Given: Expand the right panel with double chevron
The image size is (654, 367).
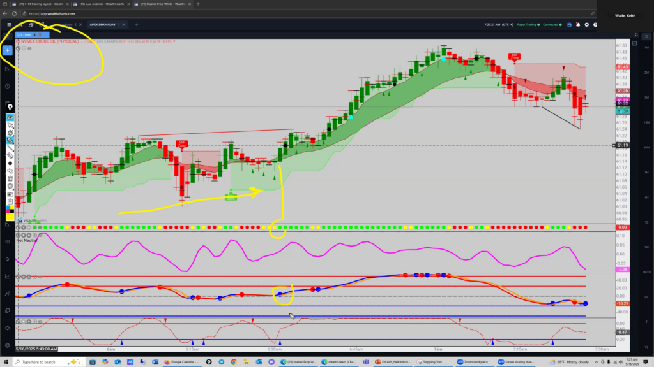Looking at the screenshot, I should (646, 36).
